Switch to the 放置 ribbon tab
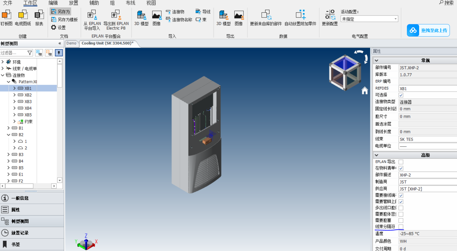The height and width of the screenshot is (251, 457). tap(73, 3)
